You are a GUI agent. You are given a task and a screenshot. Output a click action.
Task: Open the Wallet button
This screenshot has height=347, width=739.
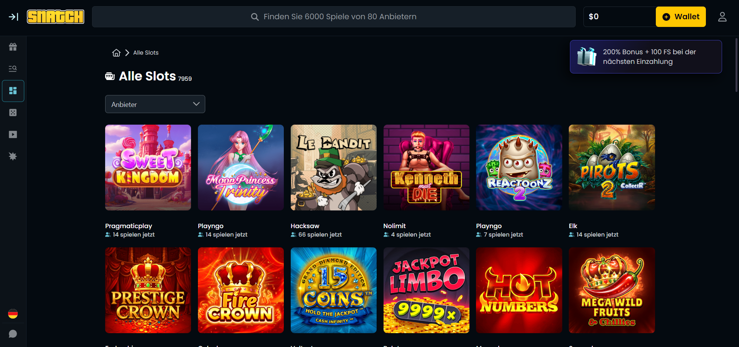(x=680, y=17)
